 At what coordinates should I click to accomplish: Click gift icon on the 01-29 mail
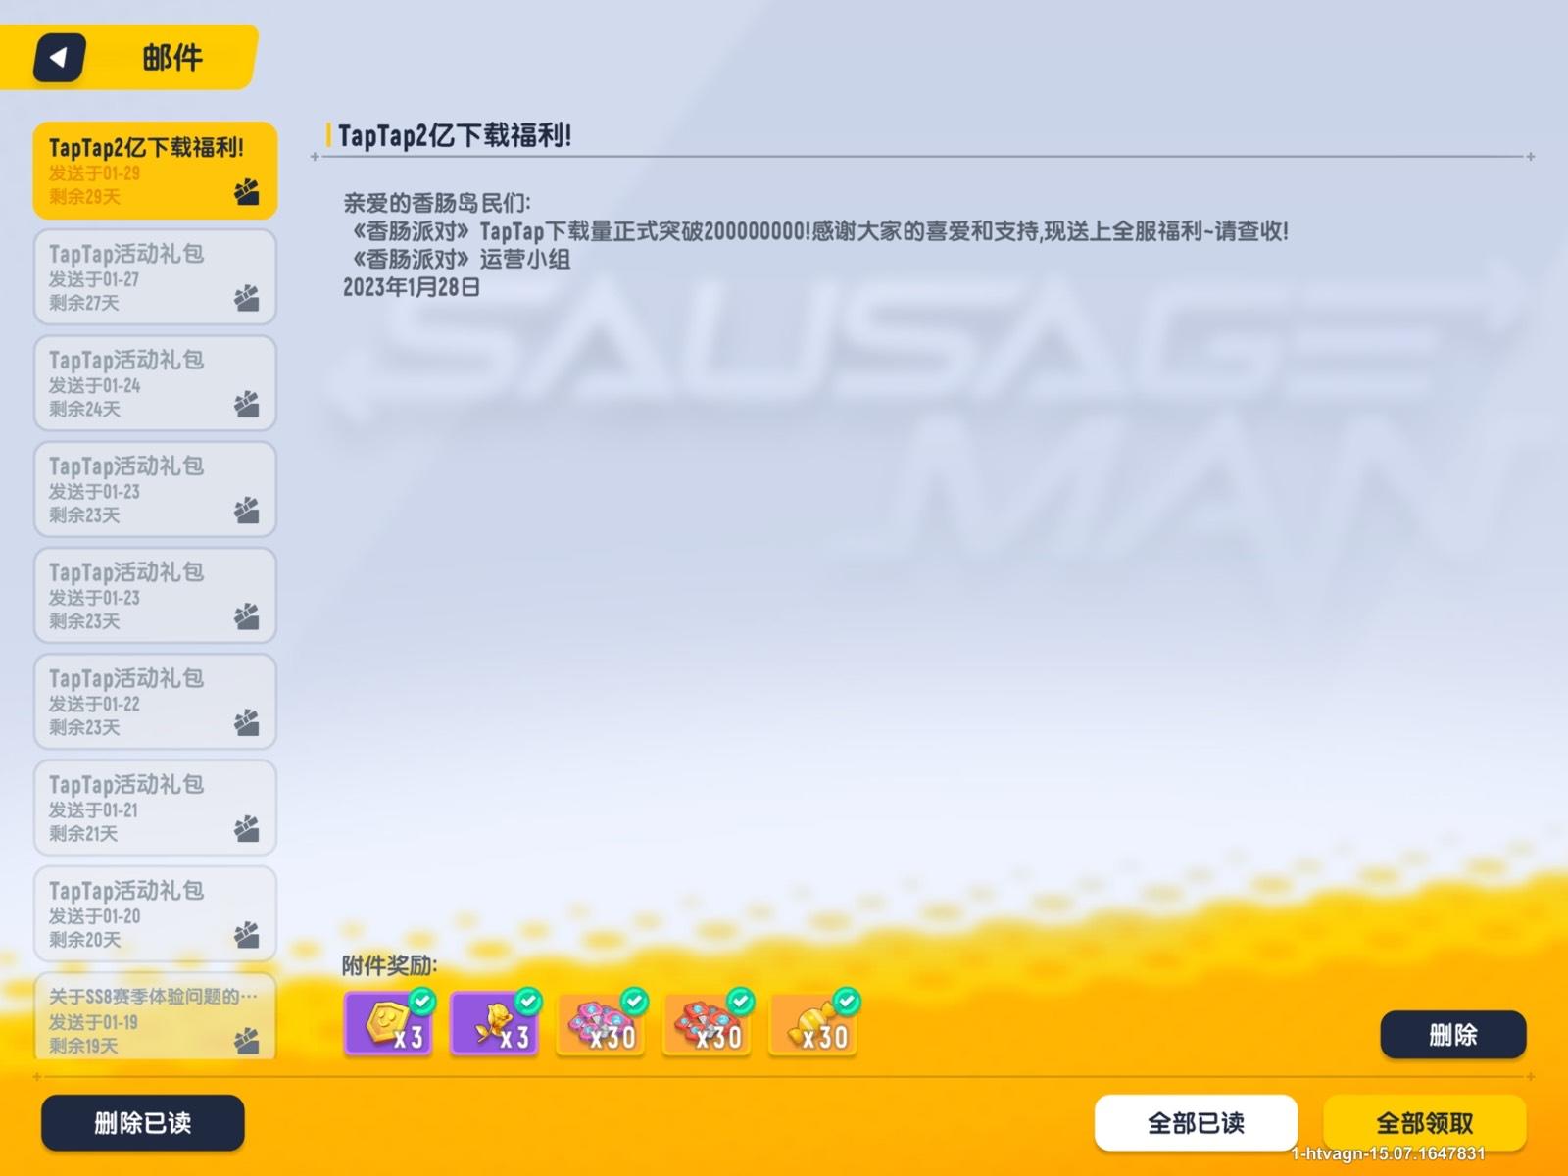[247, 192]
